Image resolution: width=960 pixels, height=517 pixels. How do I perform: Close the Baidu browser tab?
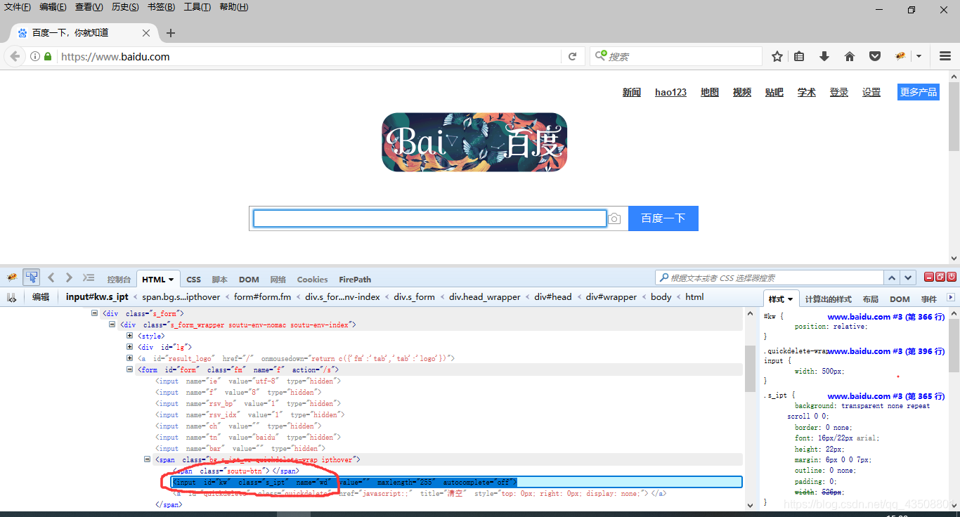click(x=146, y=33)
